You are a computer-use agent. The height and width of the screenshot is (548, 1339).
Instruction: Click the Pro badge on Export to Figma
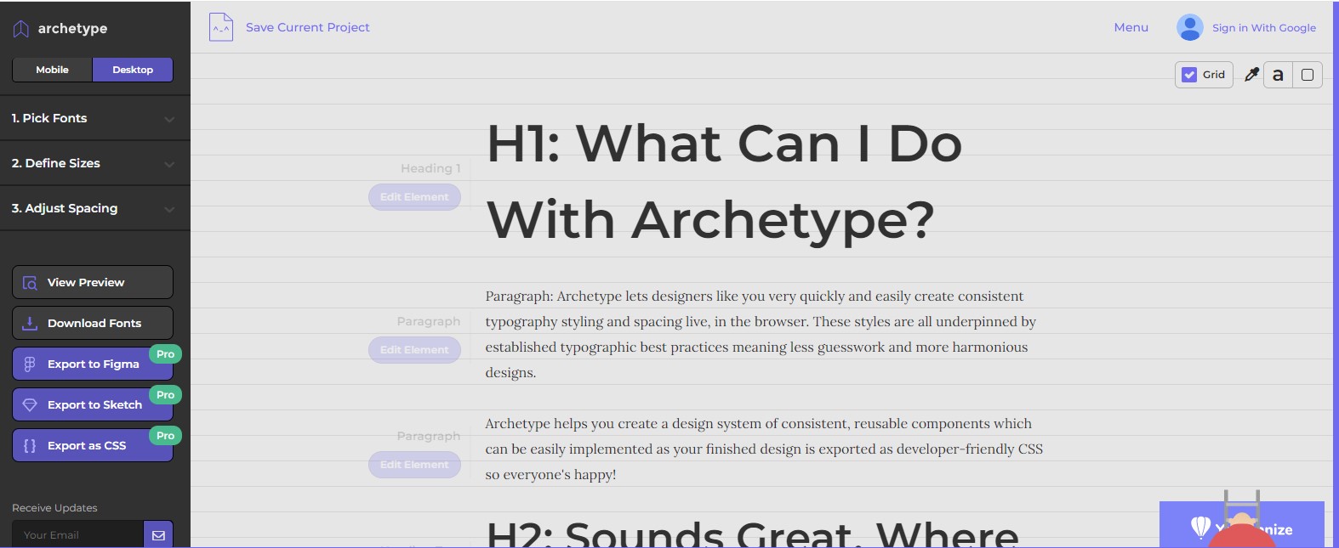[x=165, y=354]
